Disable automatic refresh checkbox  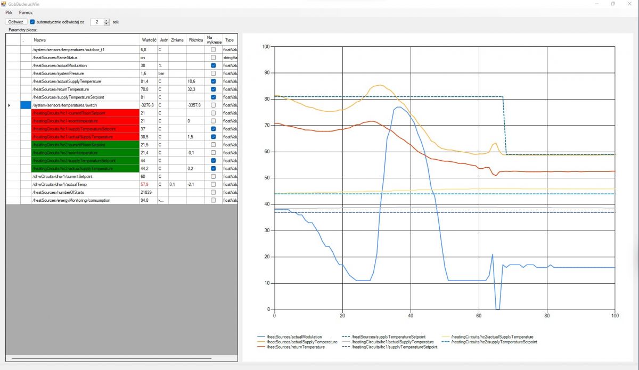pos(32,22)
